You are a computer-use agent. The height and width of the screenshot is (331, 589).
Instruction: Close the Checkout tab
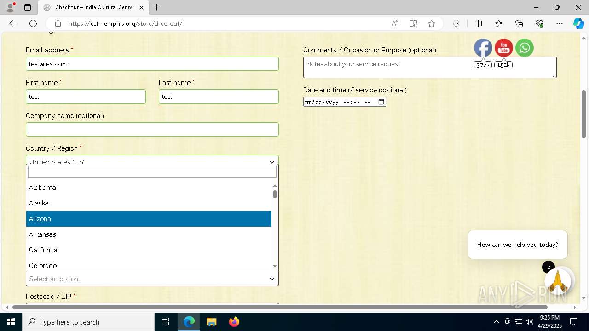pos(141,7)
